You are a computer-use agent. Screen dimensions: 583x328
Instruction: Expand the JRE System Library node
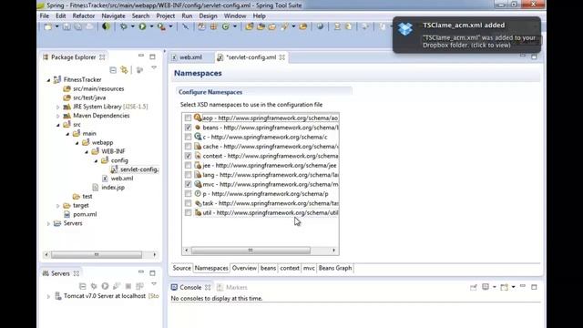(x=58, y=108)
